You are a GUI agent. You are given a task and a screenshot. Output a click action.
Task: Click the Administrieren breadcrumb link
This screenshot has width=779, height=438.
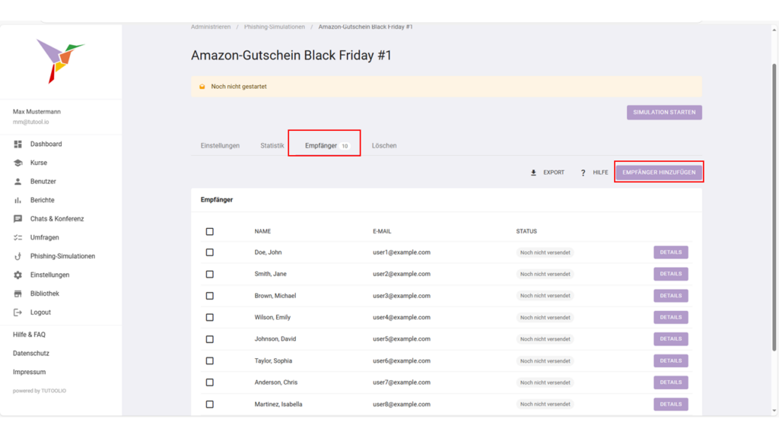(x=211, y=27)
